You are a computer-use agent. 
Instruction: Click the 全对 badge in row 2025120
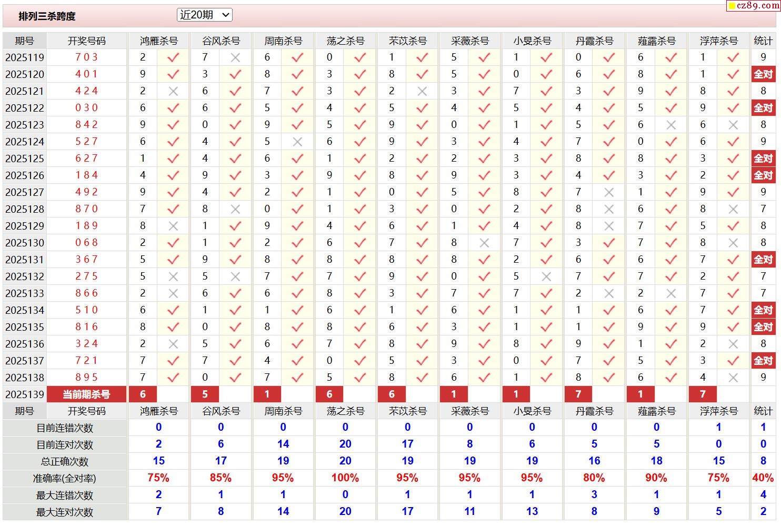point(763,74)
